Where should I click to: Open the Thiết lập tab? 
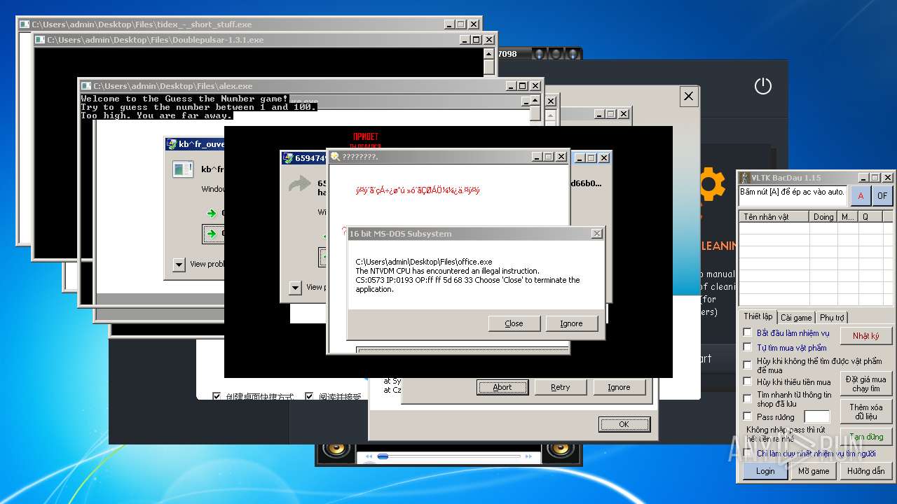758,316
